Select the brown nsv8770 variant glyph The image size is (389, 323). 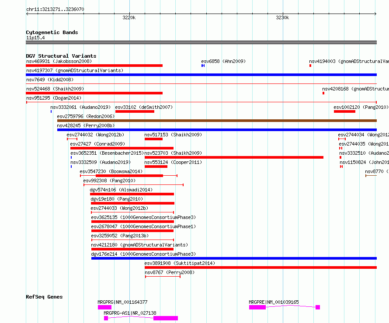tap(371, 176)
